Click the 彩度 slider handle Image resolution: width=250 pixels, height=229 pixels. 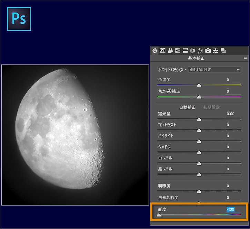[x=159, y=215]
